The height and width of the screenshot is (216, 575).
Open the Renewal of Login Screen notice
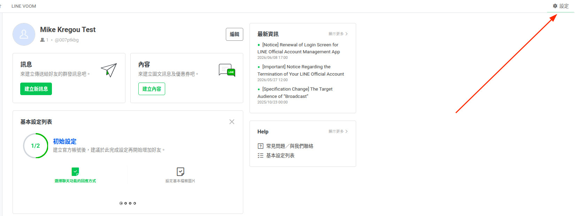point(299,48)
